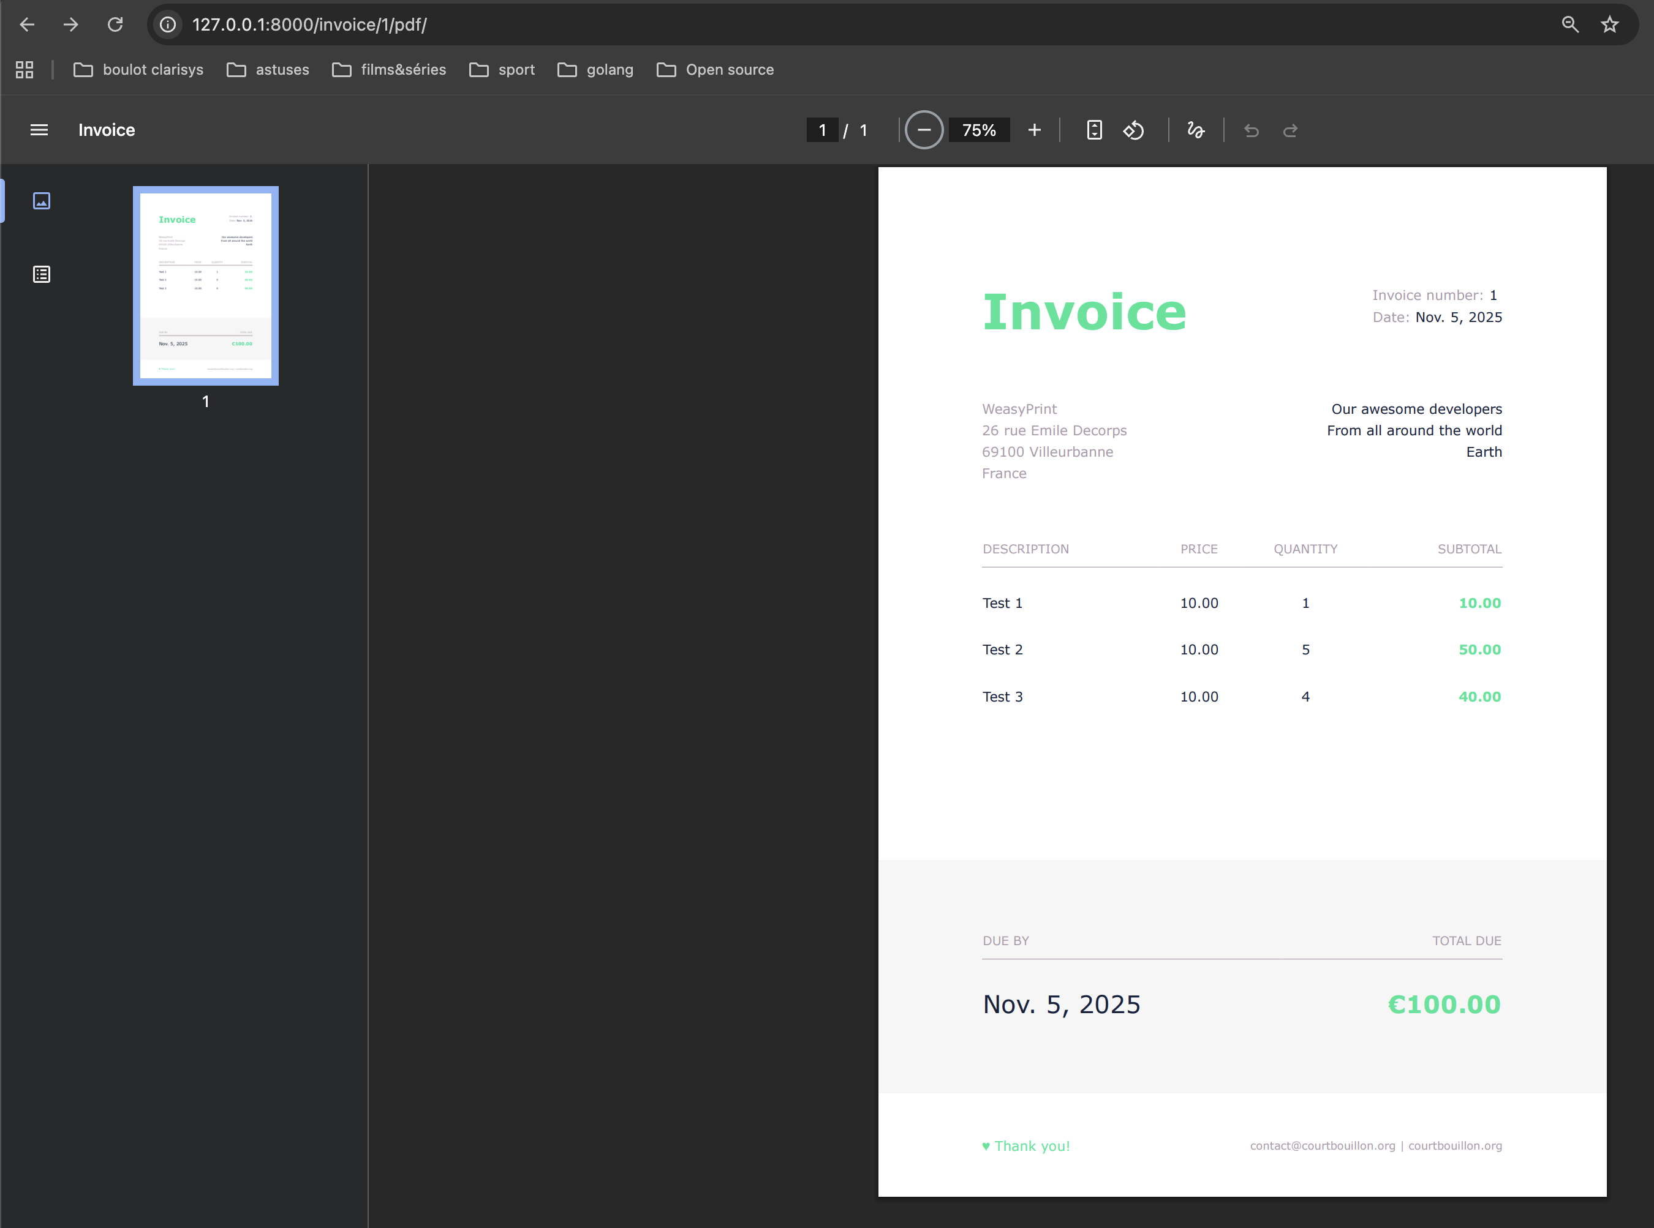Click the fit to page icon

1094,130
